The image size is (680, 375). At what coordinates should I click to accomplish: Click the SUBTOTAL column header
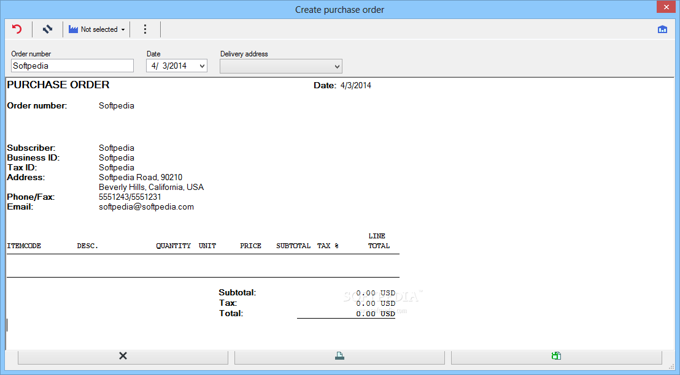[x=293, y=246]
